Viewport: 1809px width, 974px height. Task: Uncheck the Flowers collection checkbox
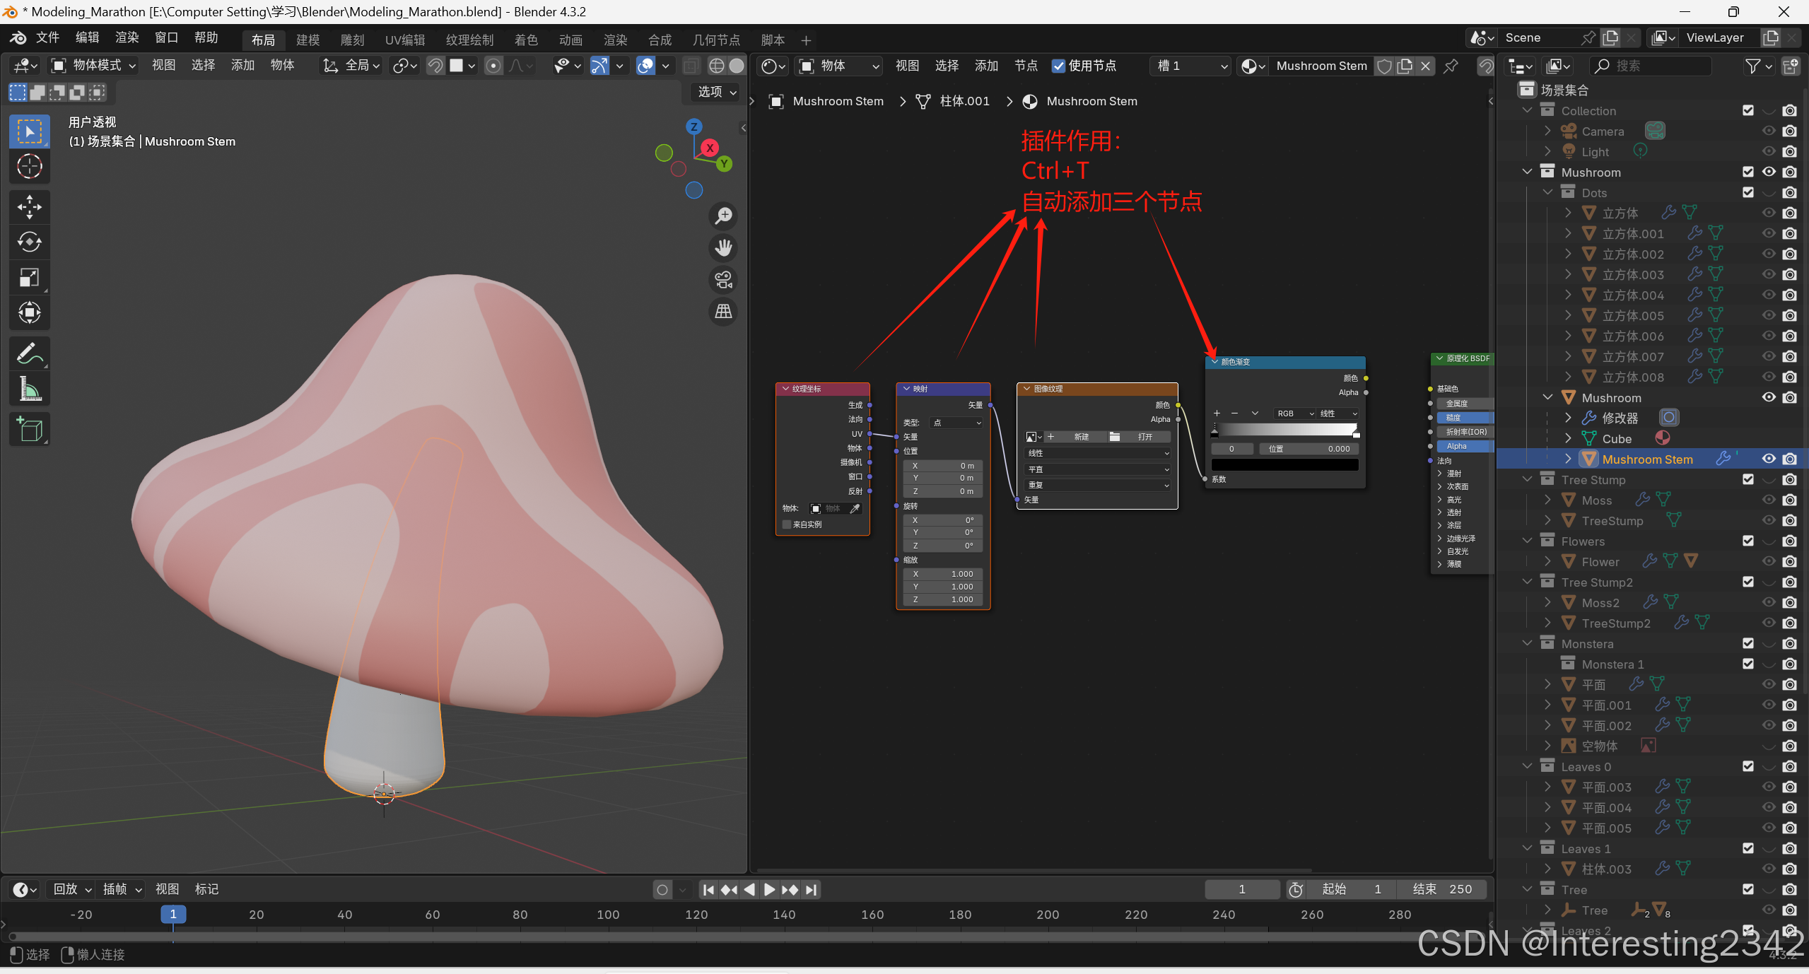(x=1748, y=541)
